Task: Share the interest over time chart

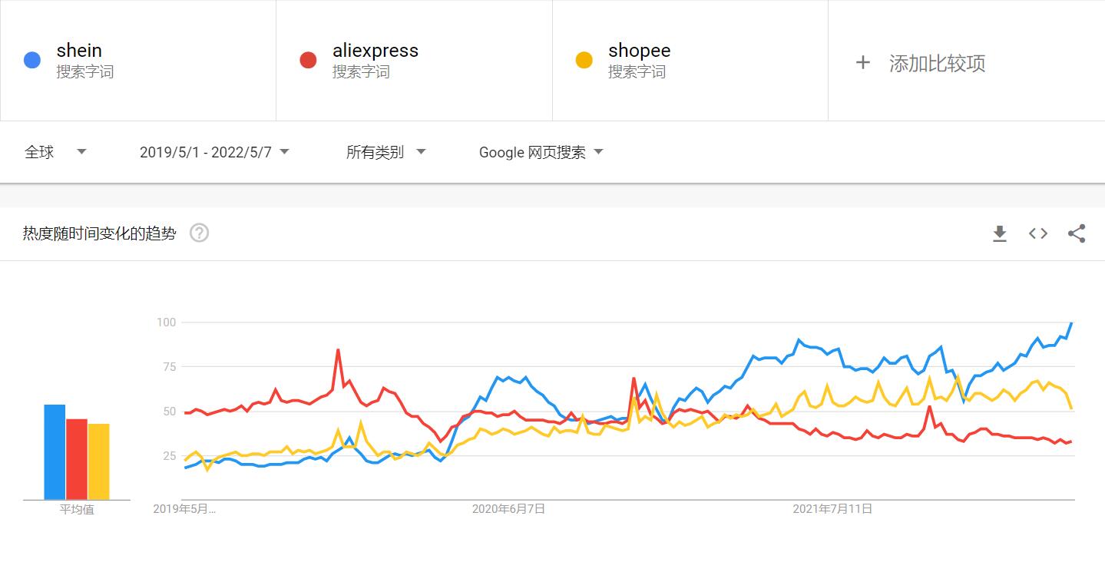Action: click(1077, 233)
